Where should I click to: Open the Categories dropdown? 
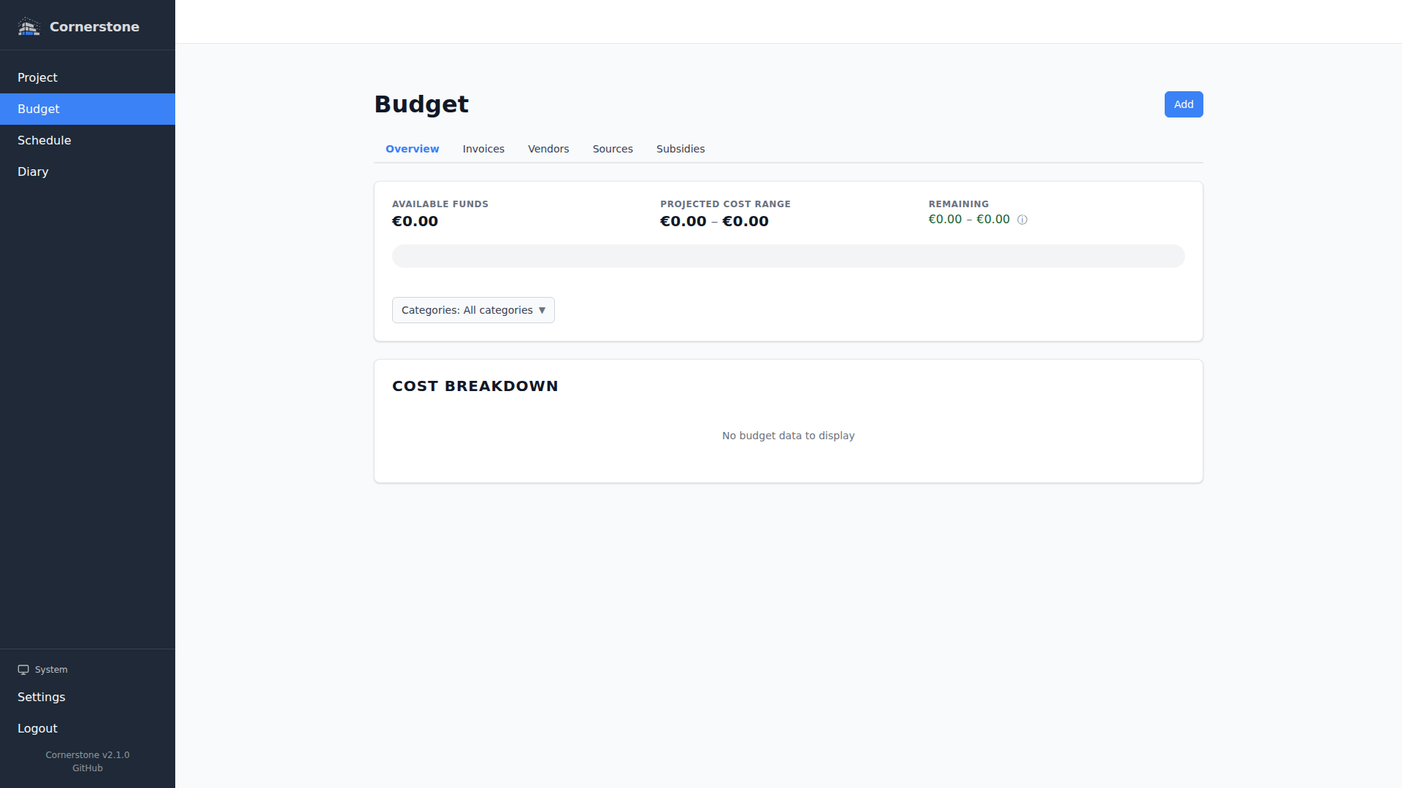pyautogui.click(x=472, y=309)
